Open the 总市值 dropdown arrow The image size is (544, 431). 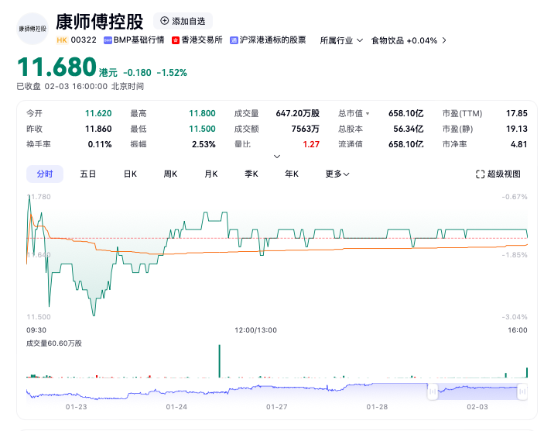pos(368,114)
